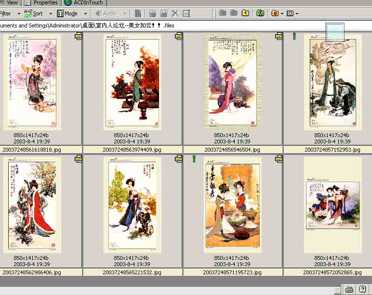
Task: Expand the thumbnail size dropdown arrow
Action: (297, 14)
